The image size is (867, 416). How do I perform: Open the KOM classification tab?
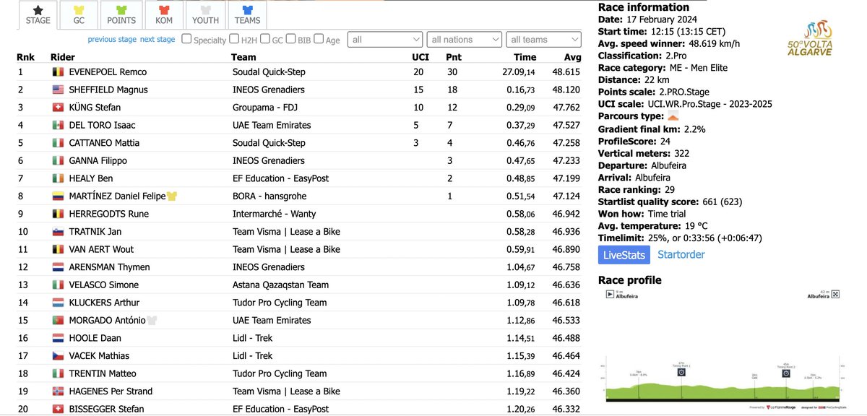164,14
